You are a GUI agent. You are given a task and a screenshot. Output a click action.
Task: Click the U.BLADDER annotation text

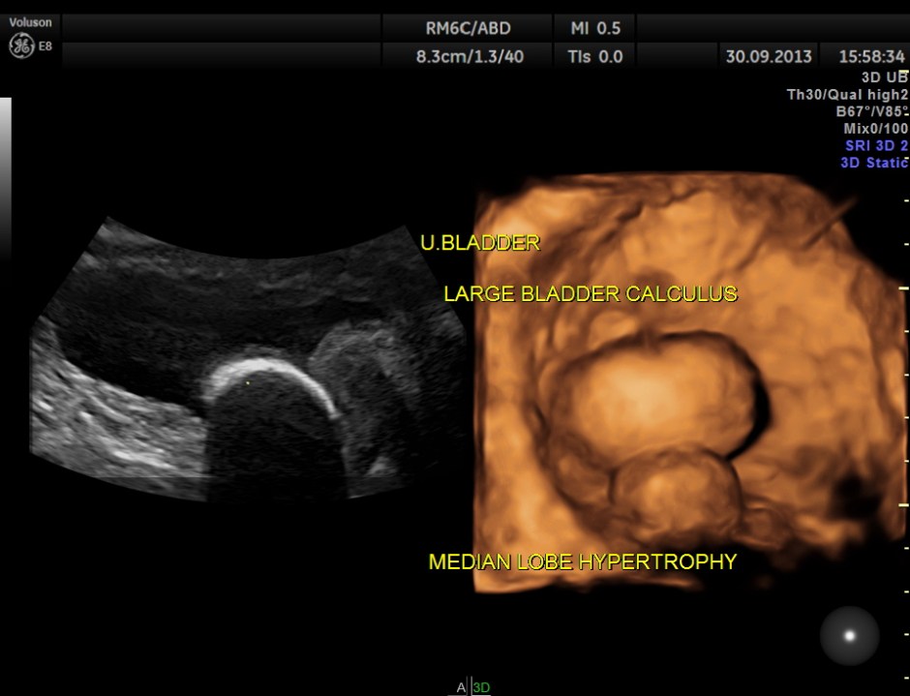tap(479, 243)
